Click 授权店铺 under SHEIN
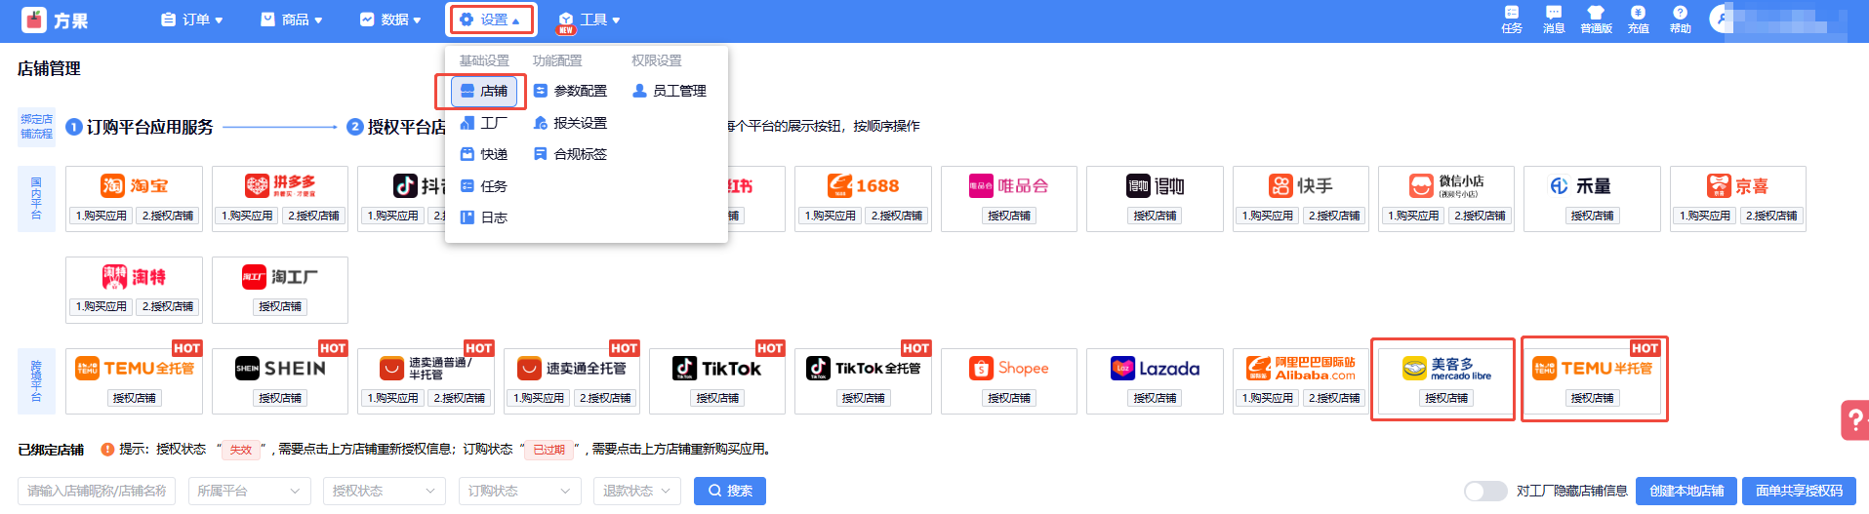Viewport: 1869px width, 514px height. [280, 398]
